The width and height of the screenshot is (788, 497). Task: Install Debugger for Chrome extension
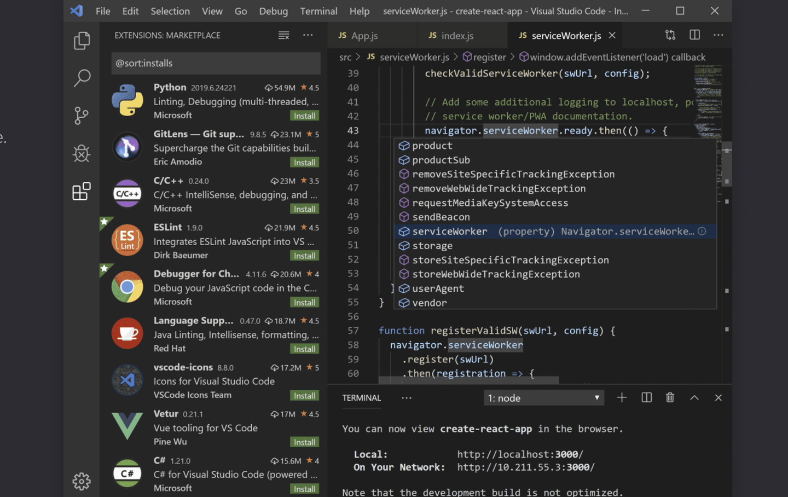[304, 302]
